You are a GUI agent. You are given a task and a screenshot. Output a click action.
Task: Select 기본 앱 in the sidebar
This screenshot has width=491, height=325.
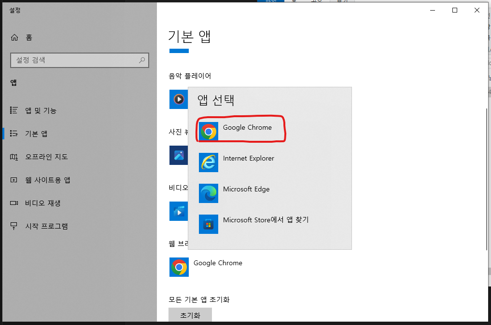[80, 134]
